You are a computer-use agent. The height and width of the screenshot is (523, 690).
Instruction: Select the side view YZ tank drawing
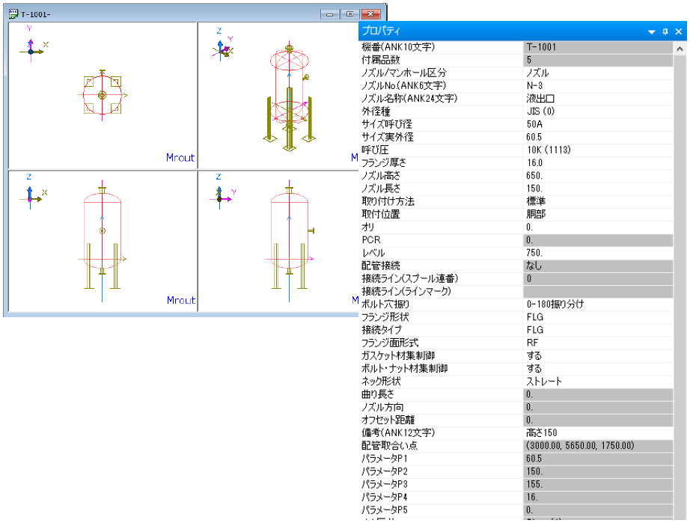pyautogui.click(x=289, y=241)
